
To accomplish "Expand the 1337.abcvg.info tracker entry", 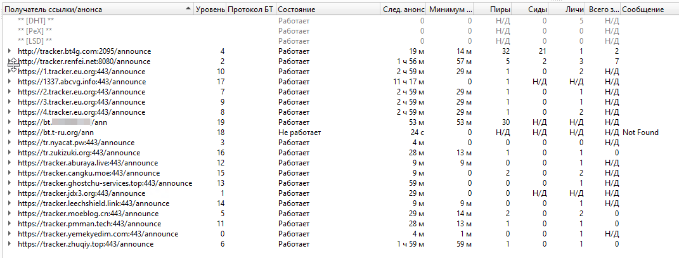I will coord(9,82).
